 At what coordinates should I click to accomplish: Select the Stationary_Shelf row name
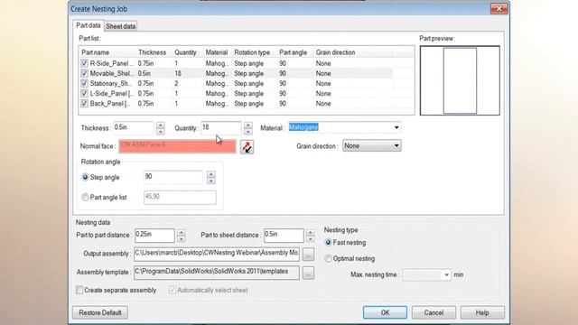pos(110,83)
